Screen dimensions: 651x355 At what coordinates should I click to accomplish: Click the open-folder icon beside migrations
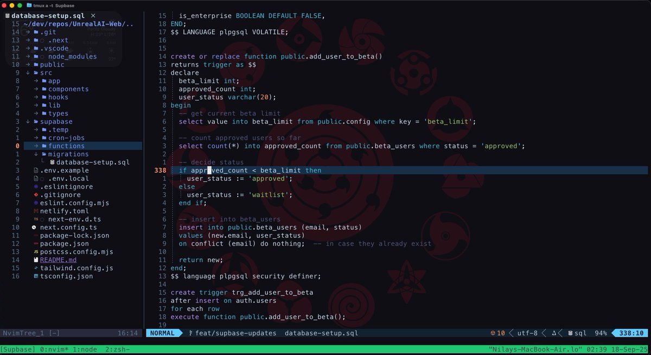tap(44, 154)
